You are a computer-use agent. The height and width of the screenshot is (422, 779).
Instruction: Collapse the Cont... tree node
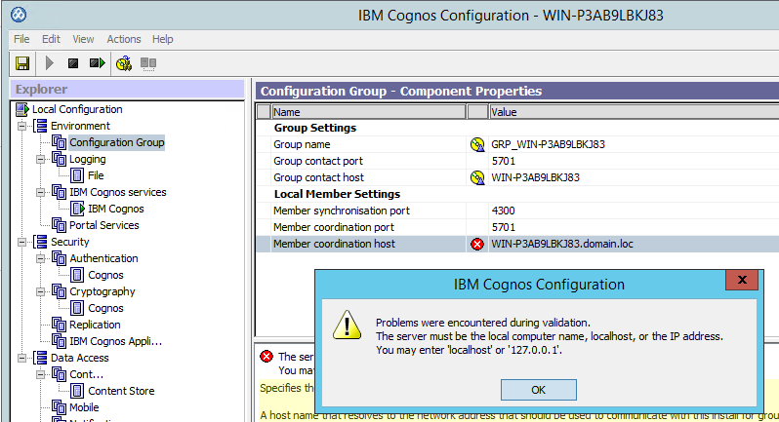point(41,374)
